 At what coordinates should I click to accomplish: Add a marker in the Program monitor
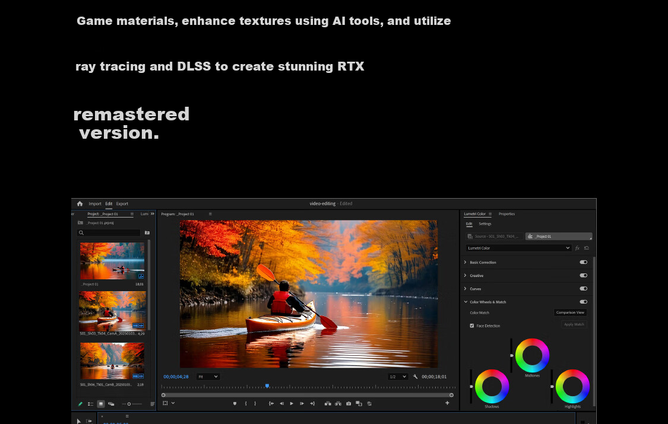click(x=235, y=404)
